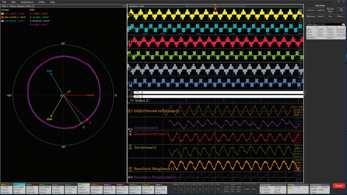Click Add New Math
The width and height of the screenshot is (347, 195).
(x=226, y=188)
